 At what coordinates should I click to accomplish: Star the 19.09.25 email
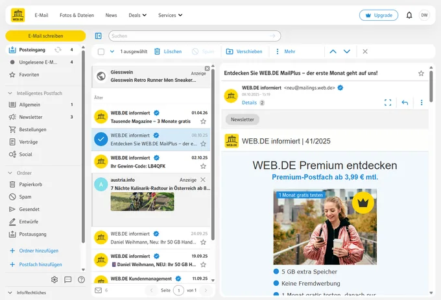[204, 264]
